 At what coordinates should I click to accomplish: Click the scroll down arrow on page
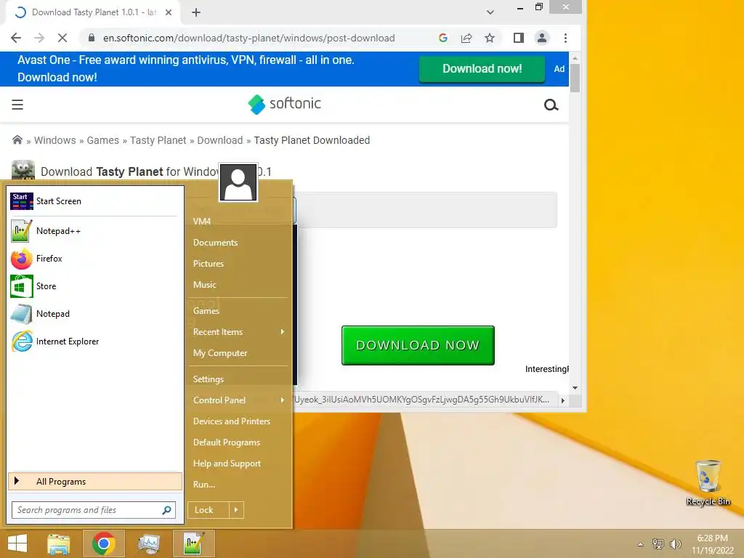tap(575, 388)
